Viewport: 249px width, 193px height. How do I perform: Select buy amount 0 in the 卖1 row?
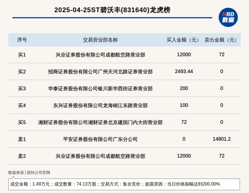point(184,139)
